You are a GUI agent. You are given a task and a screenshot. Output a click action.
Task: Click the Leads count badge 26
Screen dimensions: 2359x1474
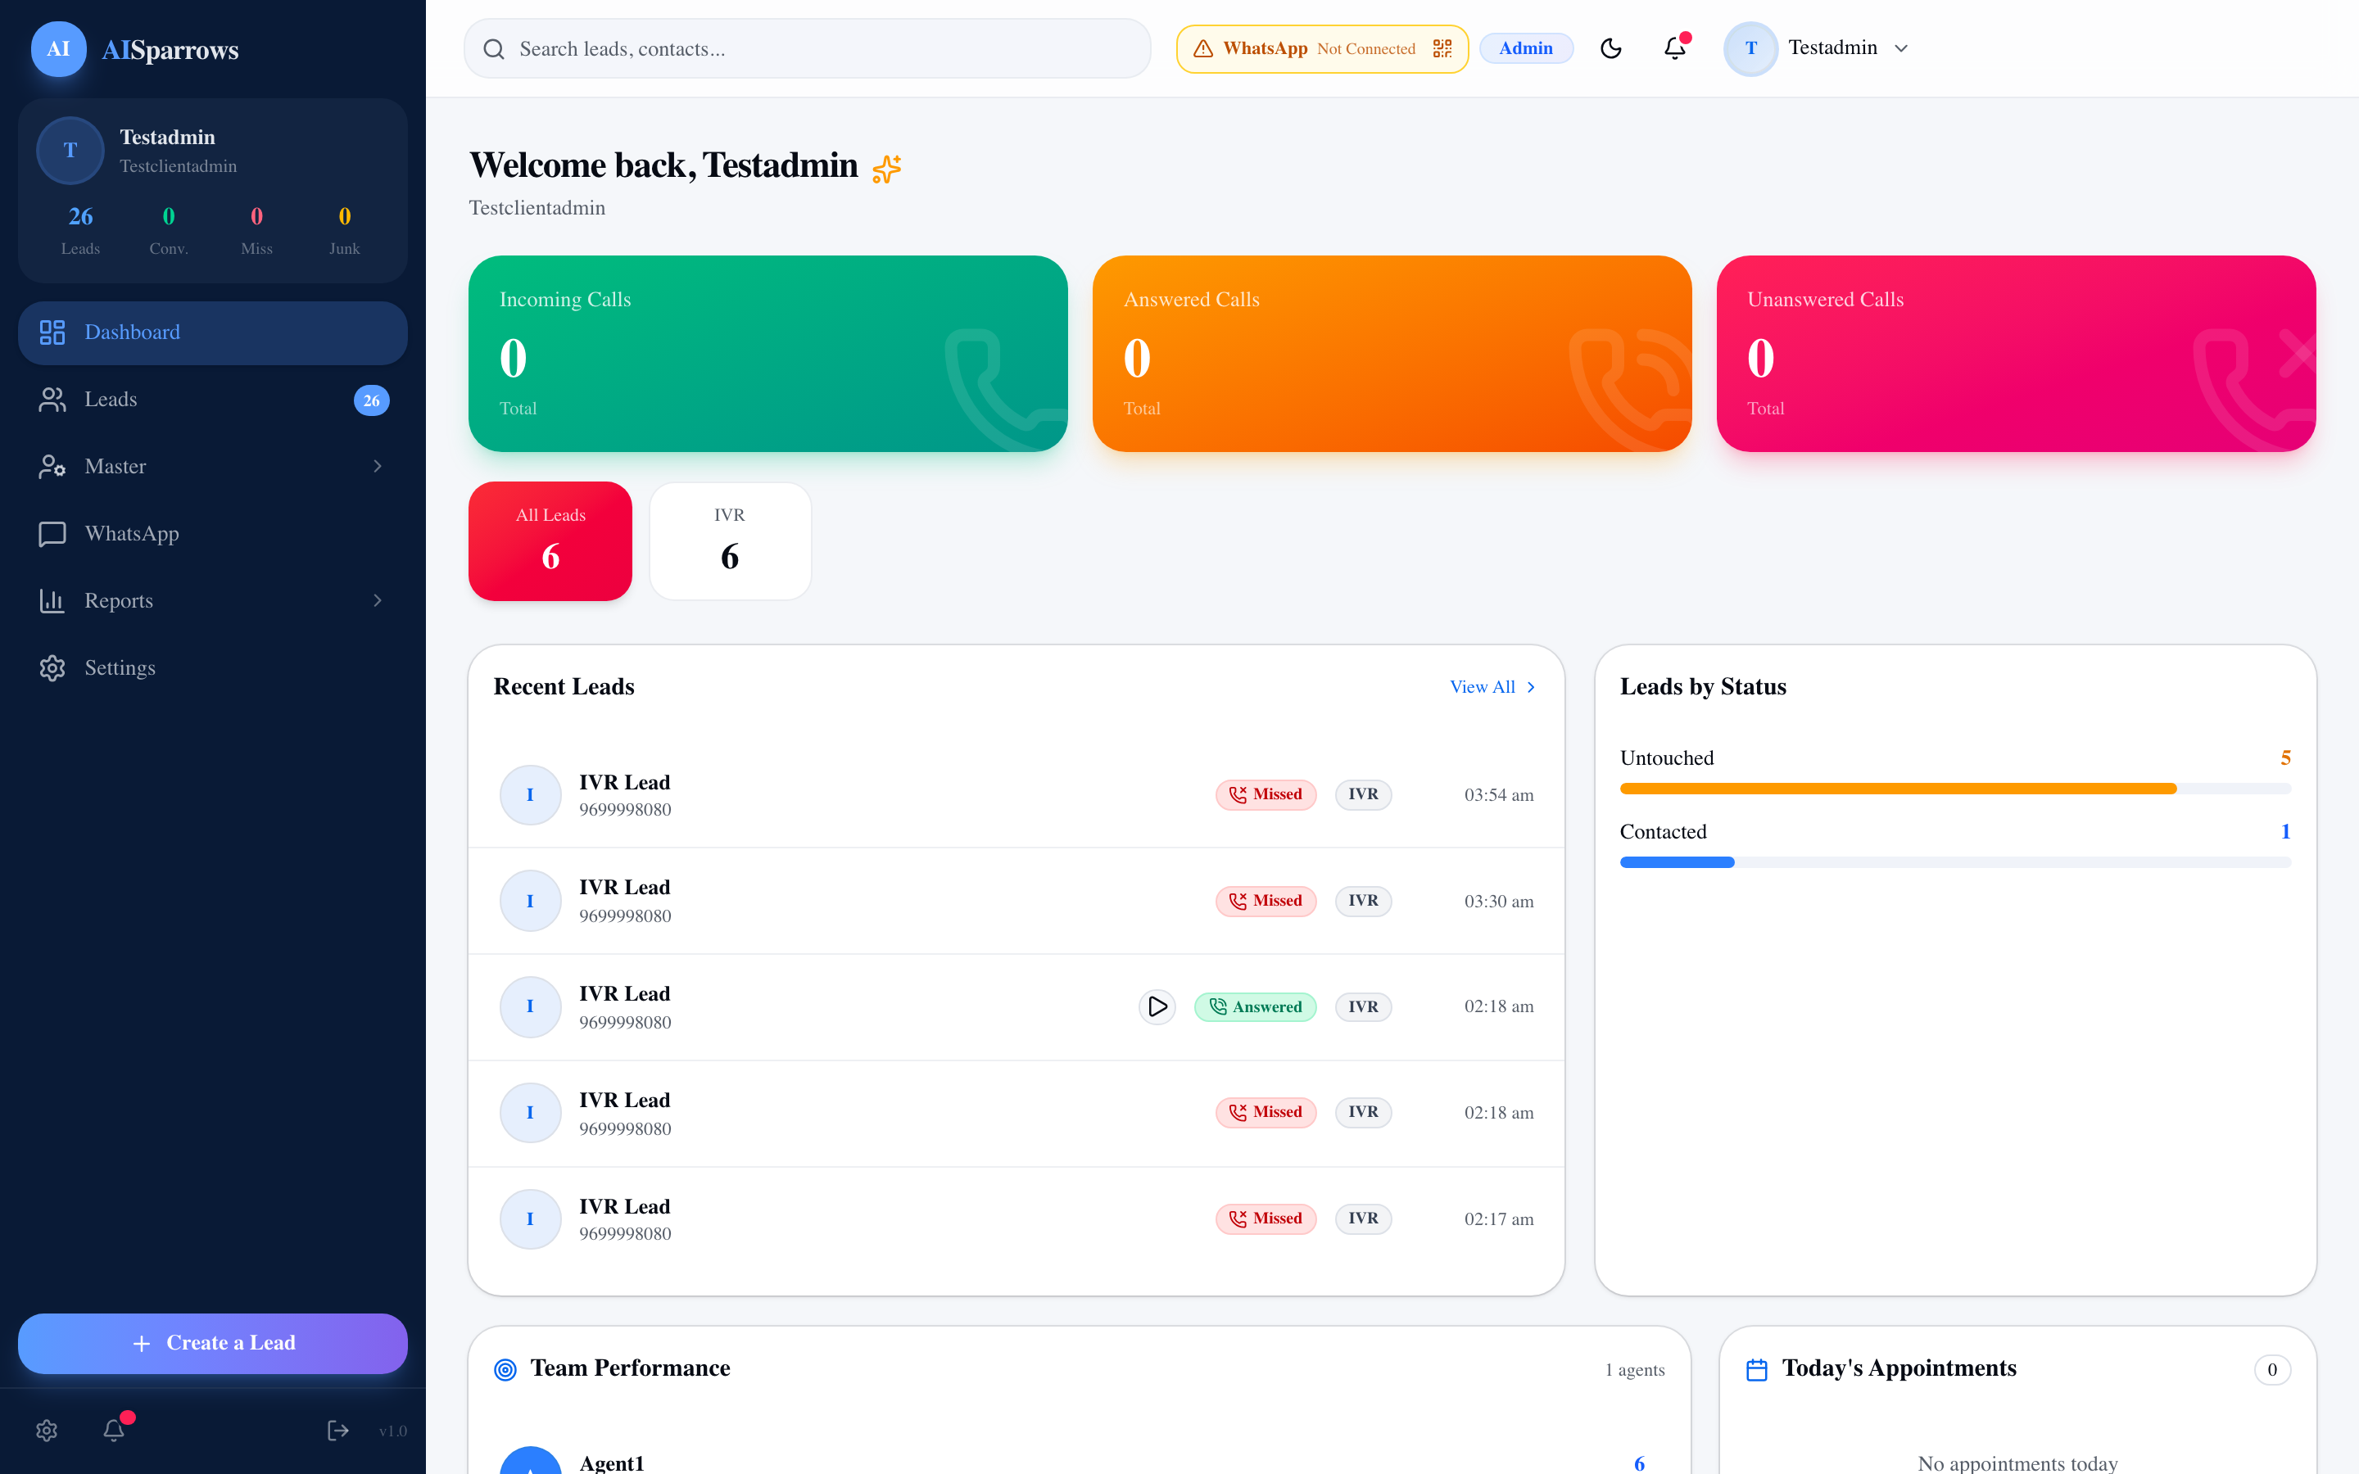[x=371, y=400]
